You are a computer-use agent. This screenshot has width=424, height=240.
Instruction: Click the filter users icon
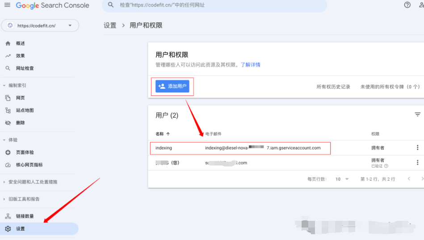[418, 115]
